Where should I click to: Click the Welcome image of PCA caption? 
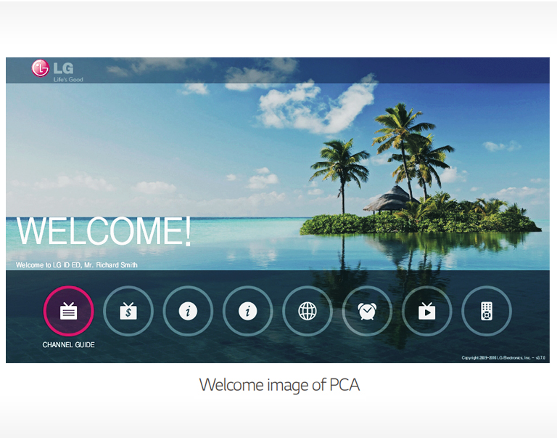[x=279, y=385]
